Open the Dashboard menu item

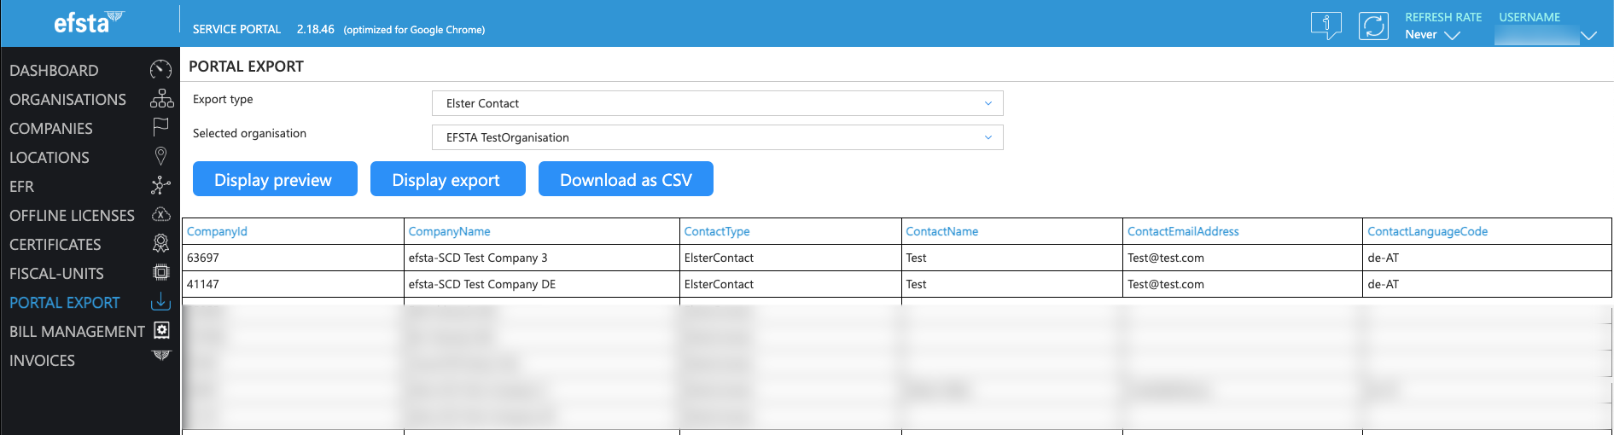pos(54,71)
